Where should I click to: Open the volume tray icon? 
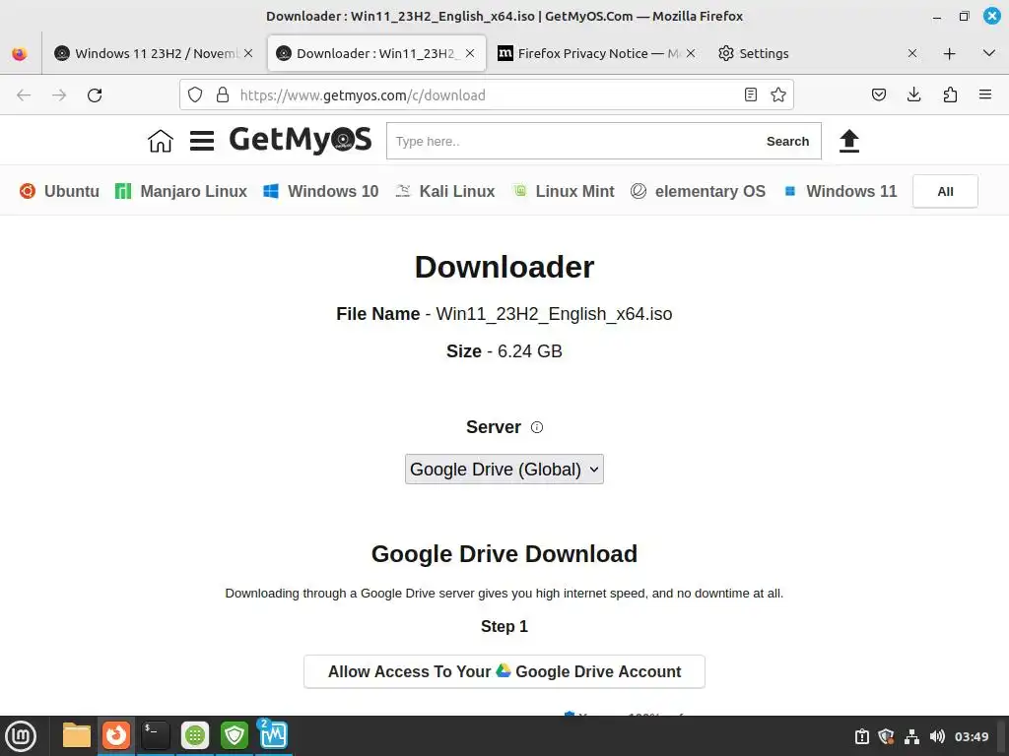coord(937,736)
